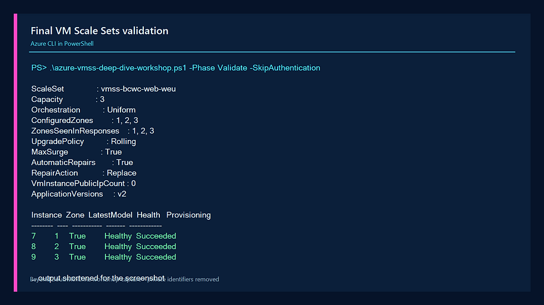The height and width of the screenshot is (305, 544).
Task: Click the subtitle "Azure CLI in PowerShell"
Action: pyautogui.click(x=62, y=44)
